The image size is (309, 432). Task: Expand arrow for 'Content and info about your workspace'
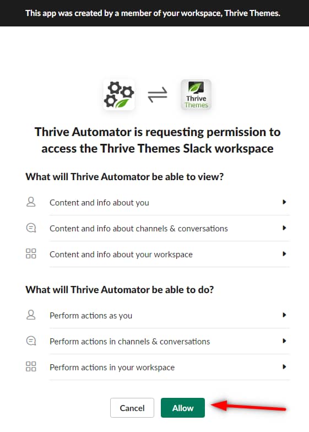[x=284, y=253]
